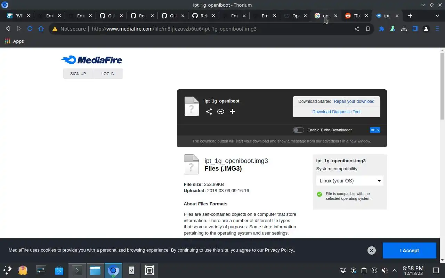Screen dimensions: 445x278
Task: Share this page from address bar
Action: pyautogui.click(x=357, y=29)
